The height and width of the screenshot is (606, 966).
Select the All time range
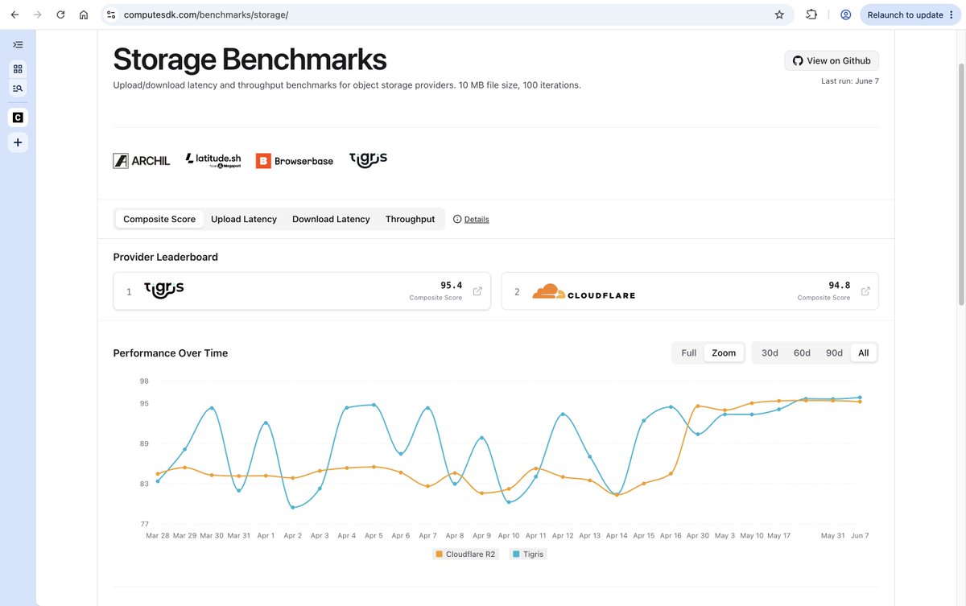pos(864,352)
